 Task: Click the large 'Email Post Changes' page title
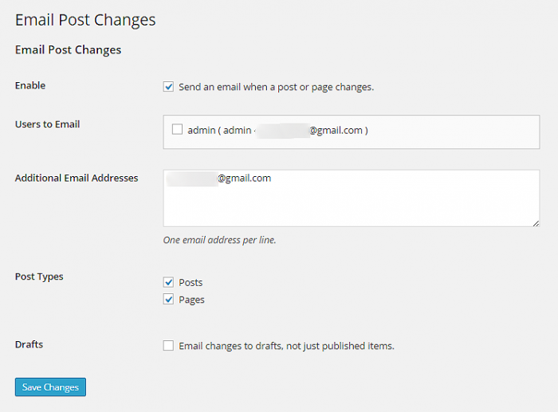pos(85,20)
